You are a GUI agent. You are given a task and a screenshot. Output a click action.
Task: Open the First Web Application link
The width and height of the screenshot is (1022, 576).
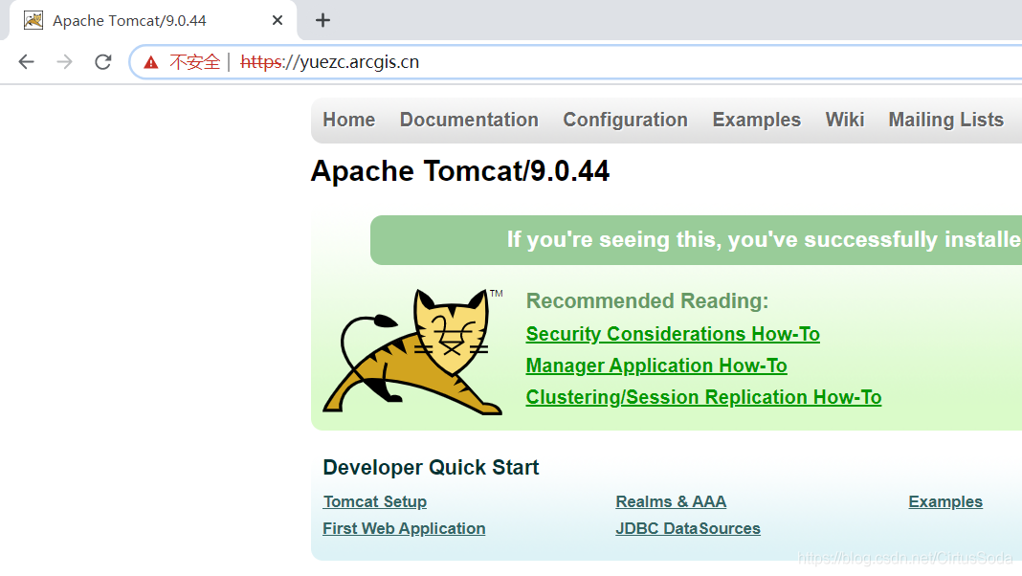coord(404,528)
